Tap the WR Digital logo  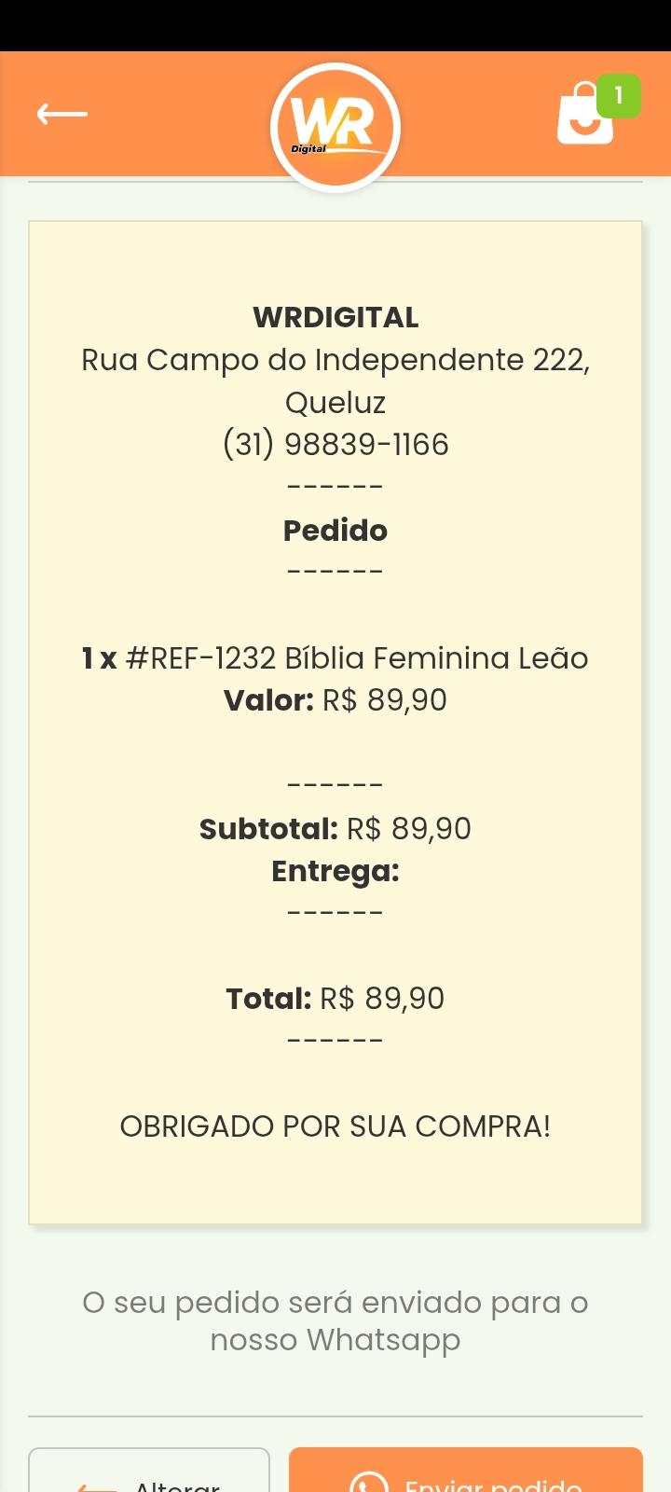coord(335,128)
